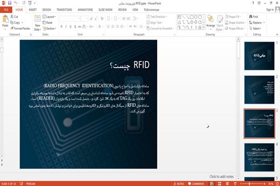The image size is (280, 186).
Task: Click PERSIAN language indicator in status bar
Action: point(31,184)
